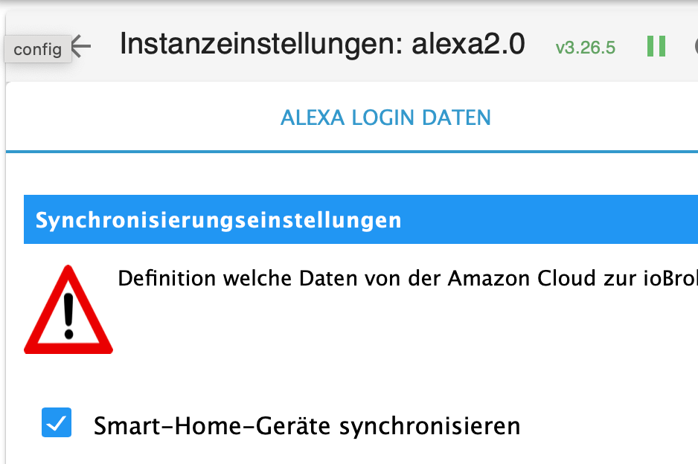Click the Smart-Home-Geräte synchronisieren label text
The image size is (698, 464).
(307, 426)
